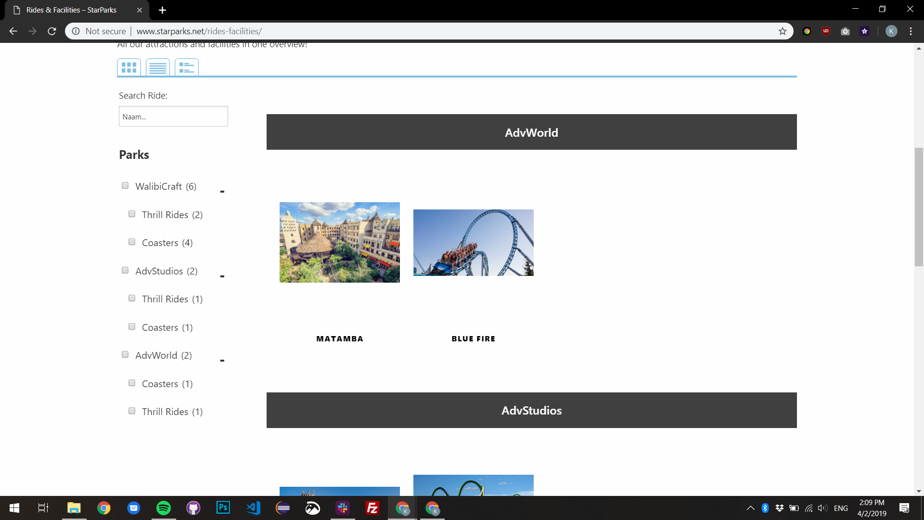Go forward in browser history
Screen dimensions: 924x520
32,31
